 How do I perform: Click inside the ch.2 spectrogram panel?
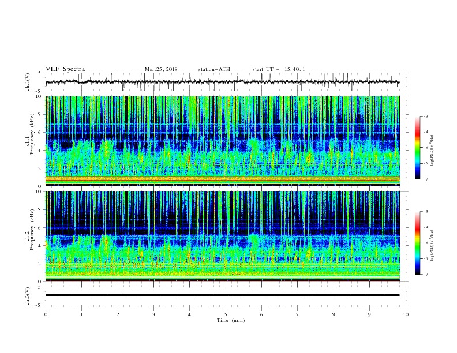pyautogui.click(x=223, y=236)
